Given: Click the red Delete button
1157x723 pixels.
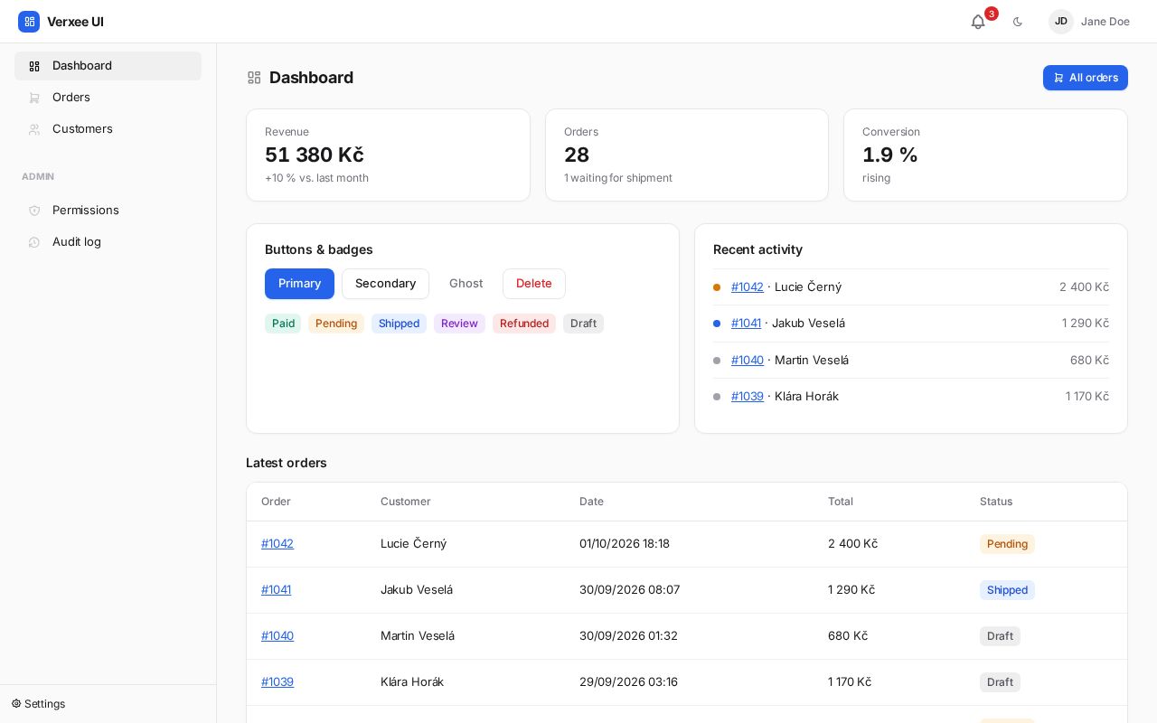Looking at the screenshot, I should tap(534, 284).
